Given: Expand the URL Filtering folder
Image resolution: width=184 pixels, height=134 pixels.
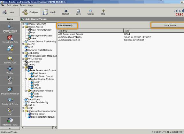Looking at the screenshot, I should point(23,59).
